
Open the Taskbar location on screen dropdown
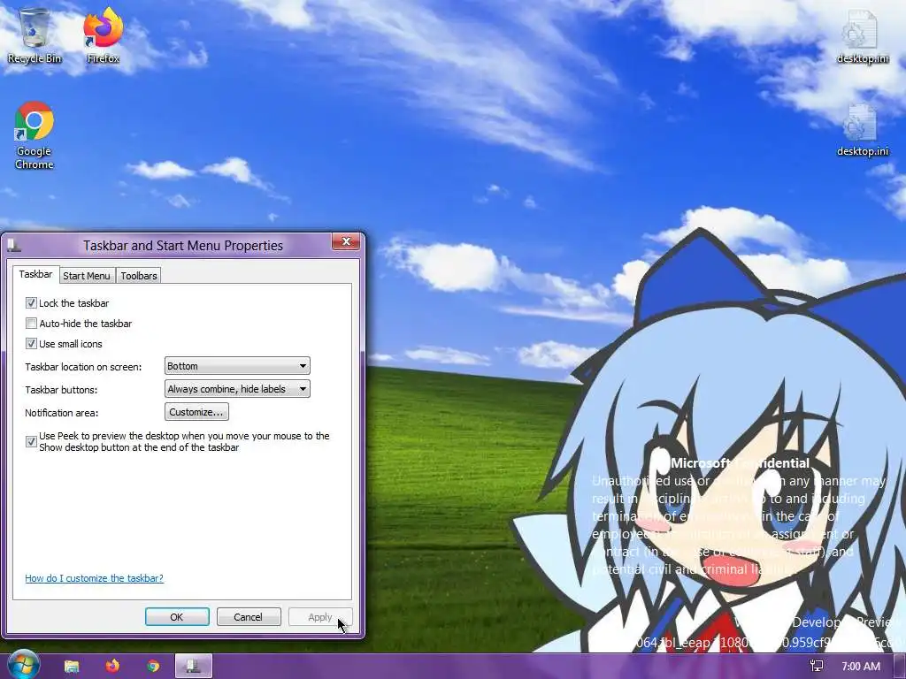tap(237, 366)
